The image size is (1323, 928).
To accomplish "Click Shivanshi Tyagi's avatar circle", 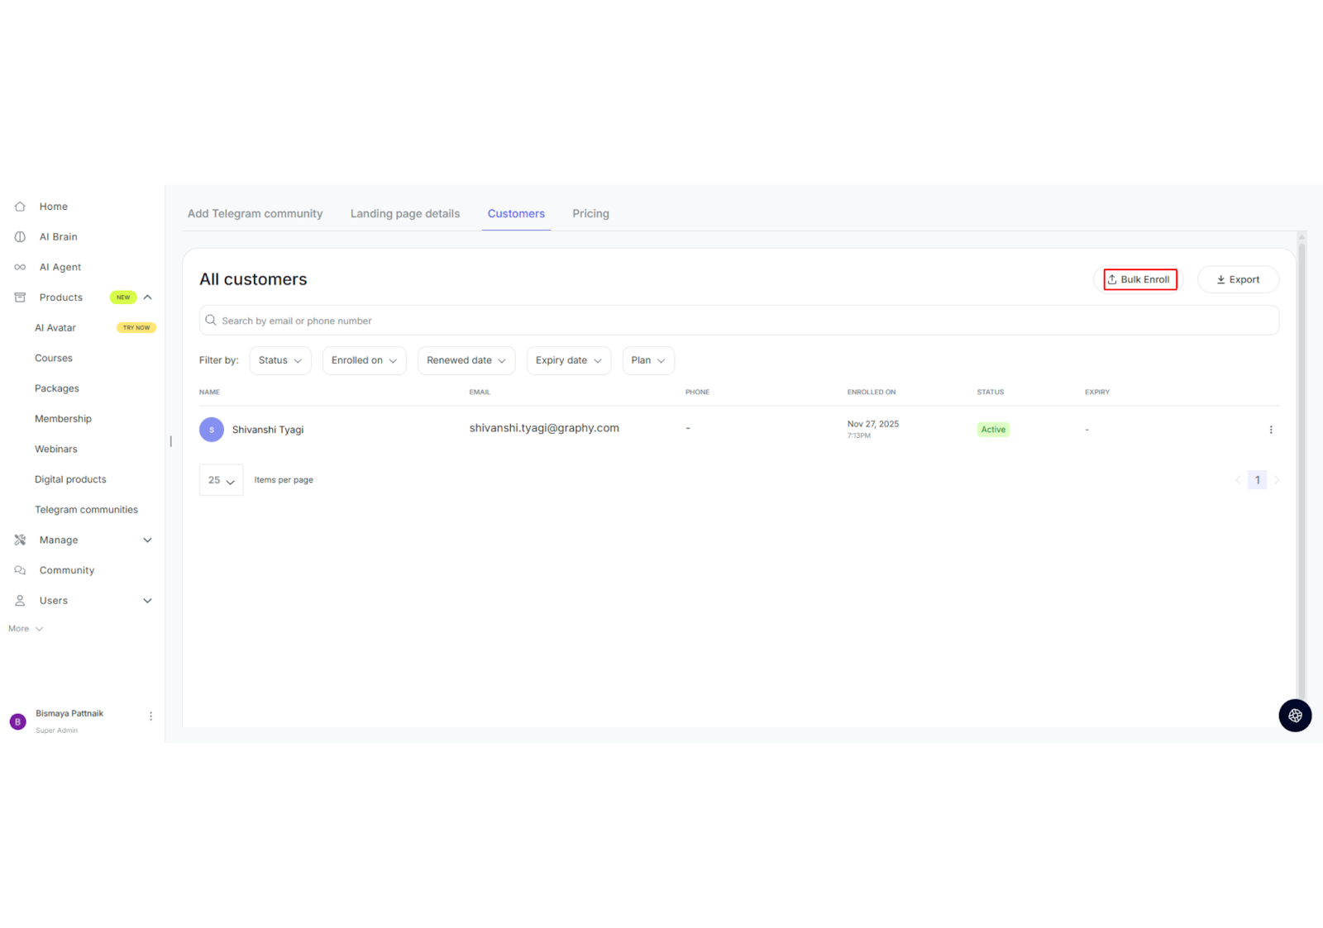I will point(212,430).
